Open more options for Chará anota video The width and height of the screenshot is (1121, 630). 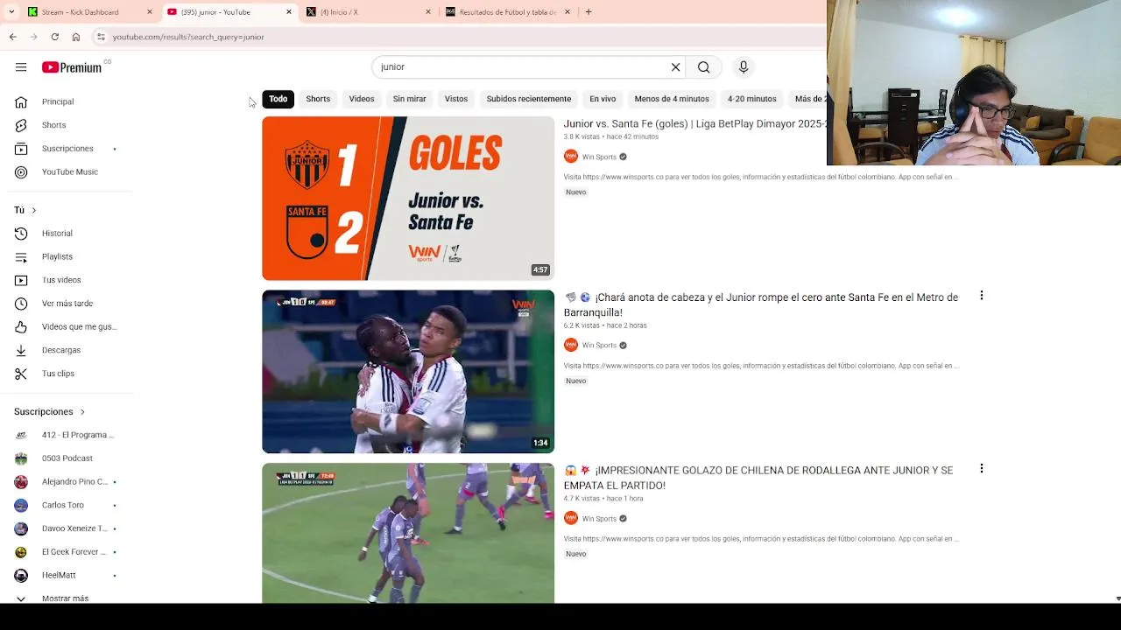pos(981,296)
